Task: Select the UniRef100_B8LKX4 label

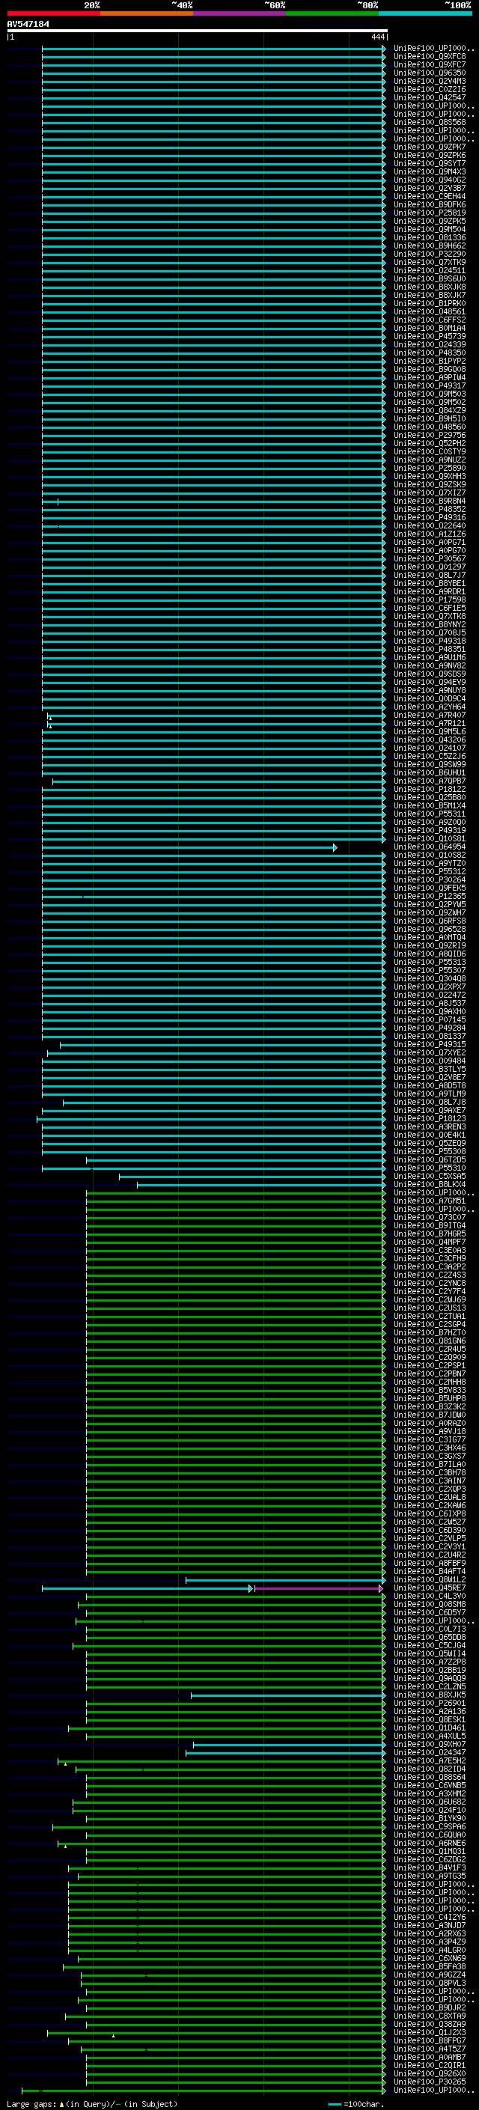Action: click(429, 1184)
